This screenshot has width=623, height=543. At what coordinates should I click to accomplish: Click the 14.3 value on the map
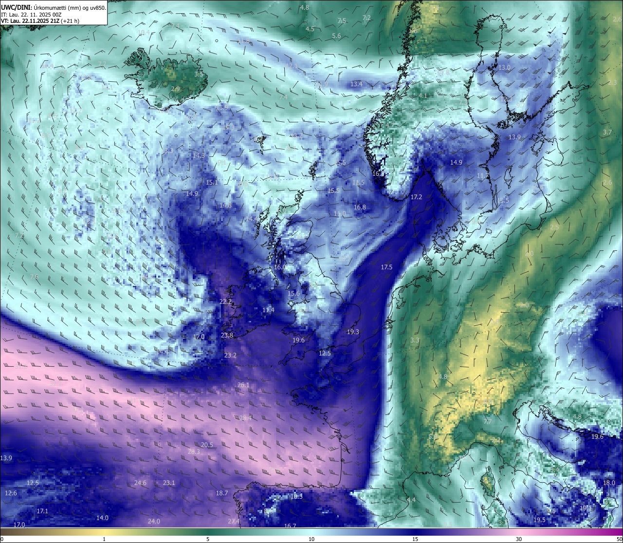(199, 156)
